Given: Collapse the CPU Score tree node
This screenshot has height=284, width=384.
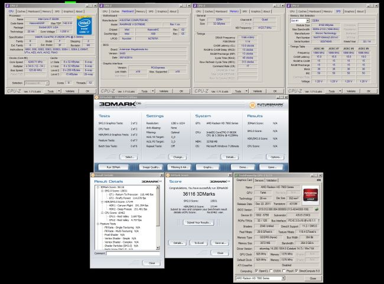Looking at the screenshot, I should point(102,213).
